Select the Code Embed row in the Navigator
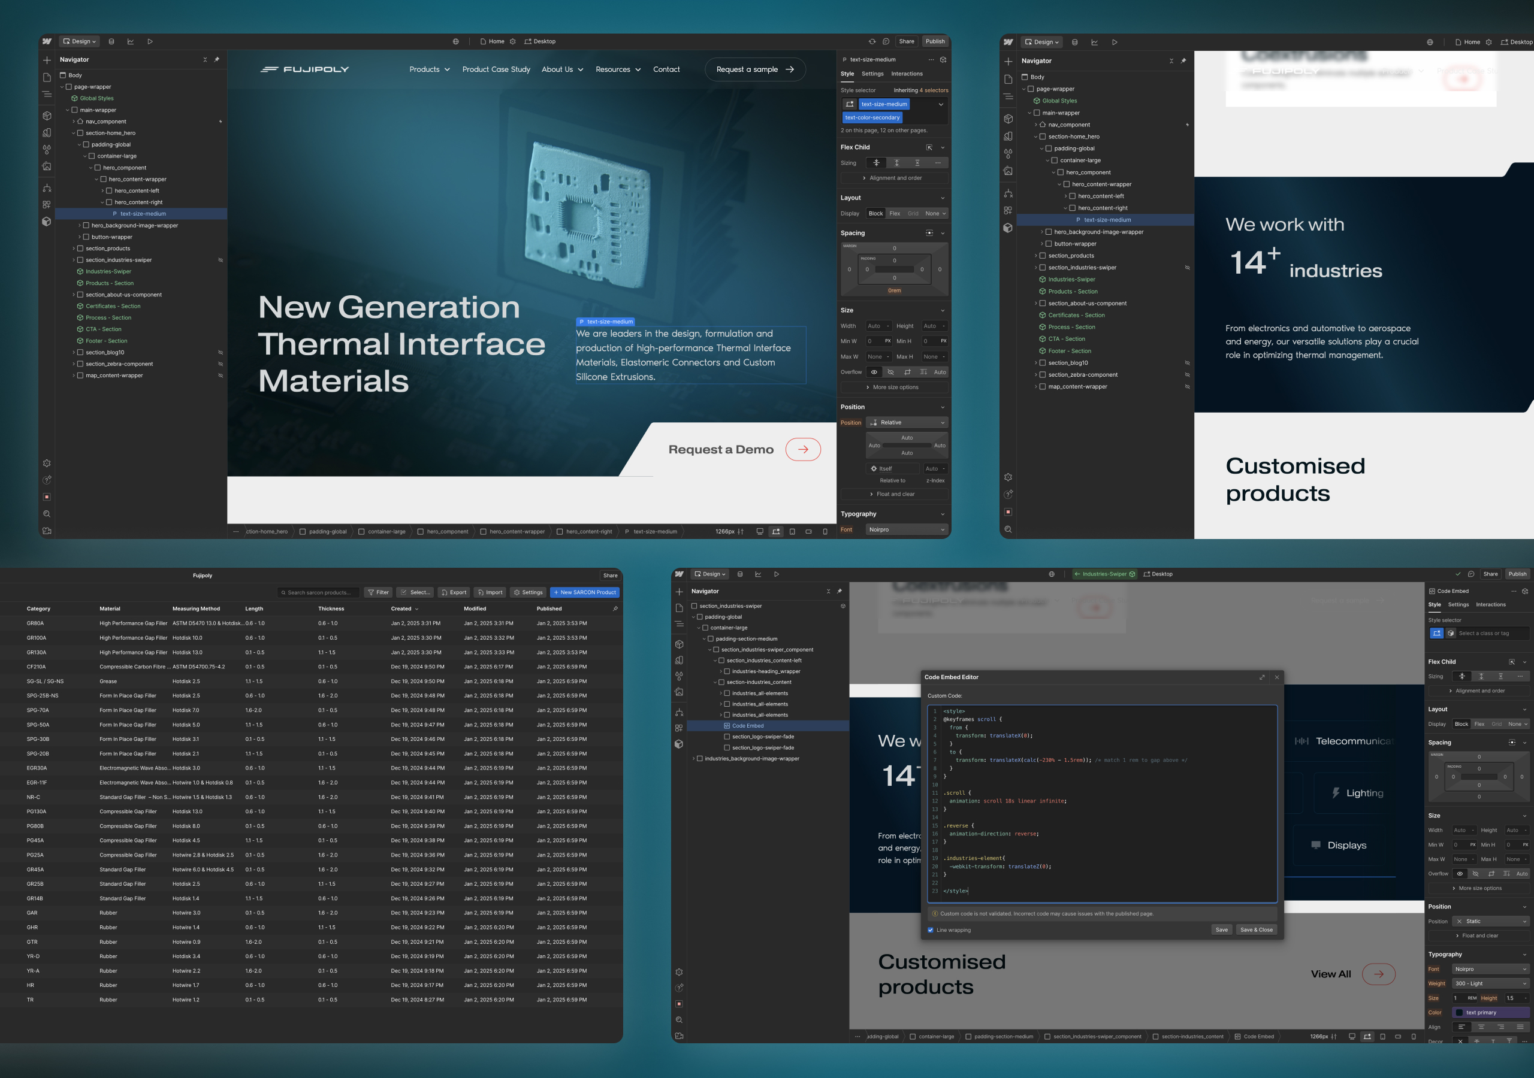 [768, 726]
